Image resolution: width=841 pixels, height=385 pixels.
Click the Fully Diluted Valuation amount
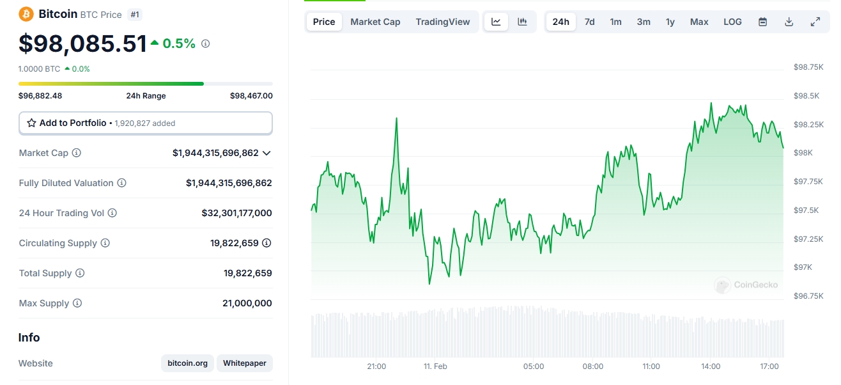229,183
